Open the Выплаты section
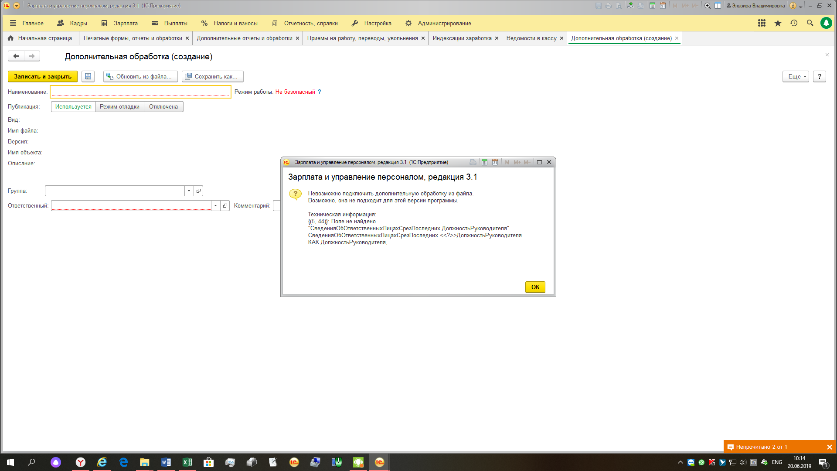This screenshot has width=837, height=471. point(170,23)
